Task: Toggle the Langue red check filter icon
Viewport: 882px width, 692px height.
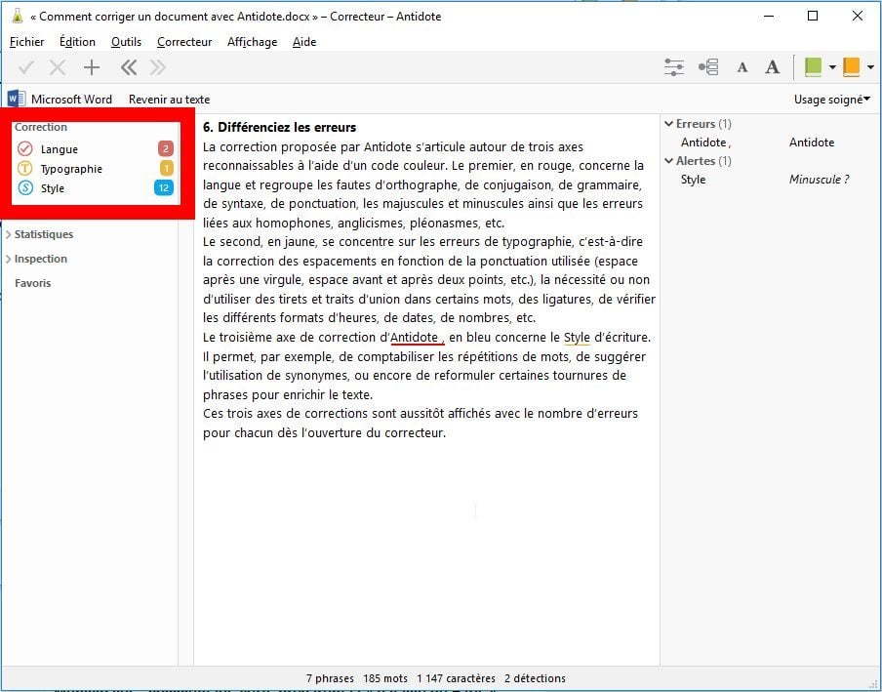Action: 25,148
